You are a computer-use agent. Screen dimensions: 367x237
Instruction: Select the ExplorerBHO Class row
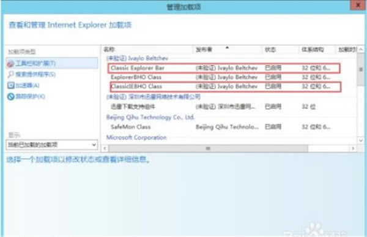(x=224, y=77)
